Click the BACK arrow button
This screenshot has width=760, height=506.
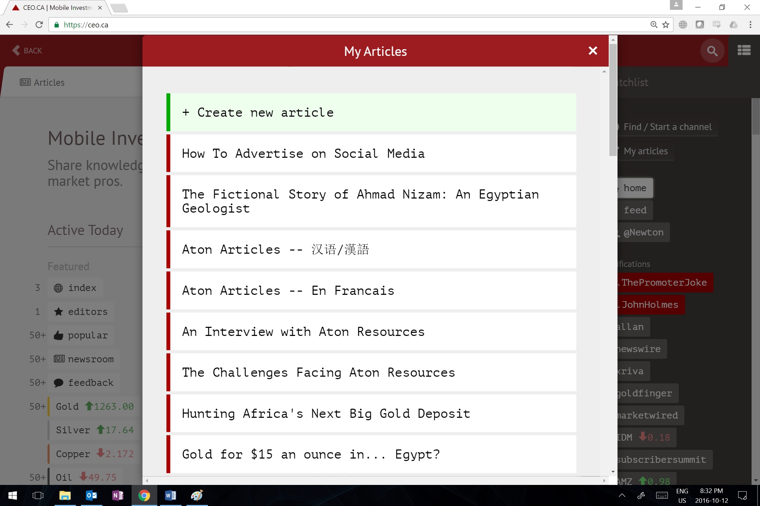(x=27, y=51)
